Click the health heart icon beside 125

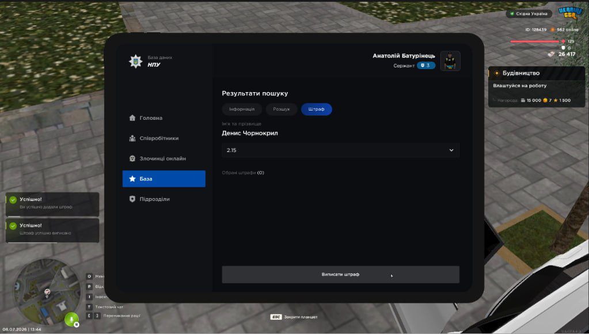[563, 41]
